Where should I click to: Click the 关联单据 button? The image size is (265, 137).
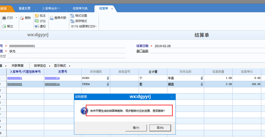click(x=17, y=66)
